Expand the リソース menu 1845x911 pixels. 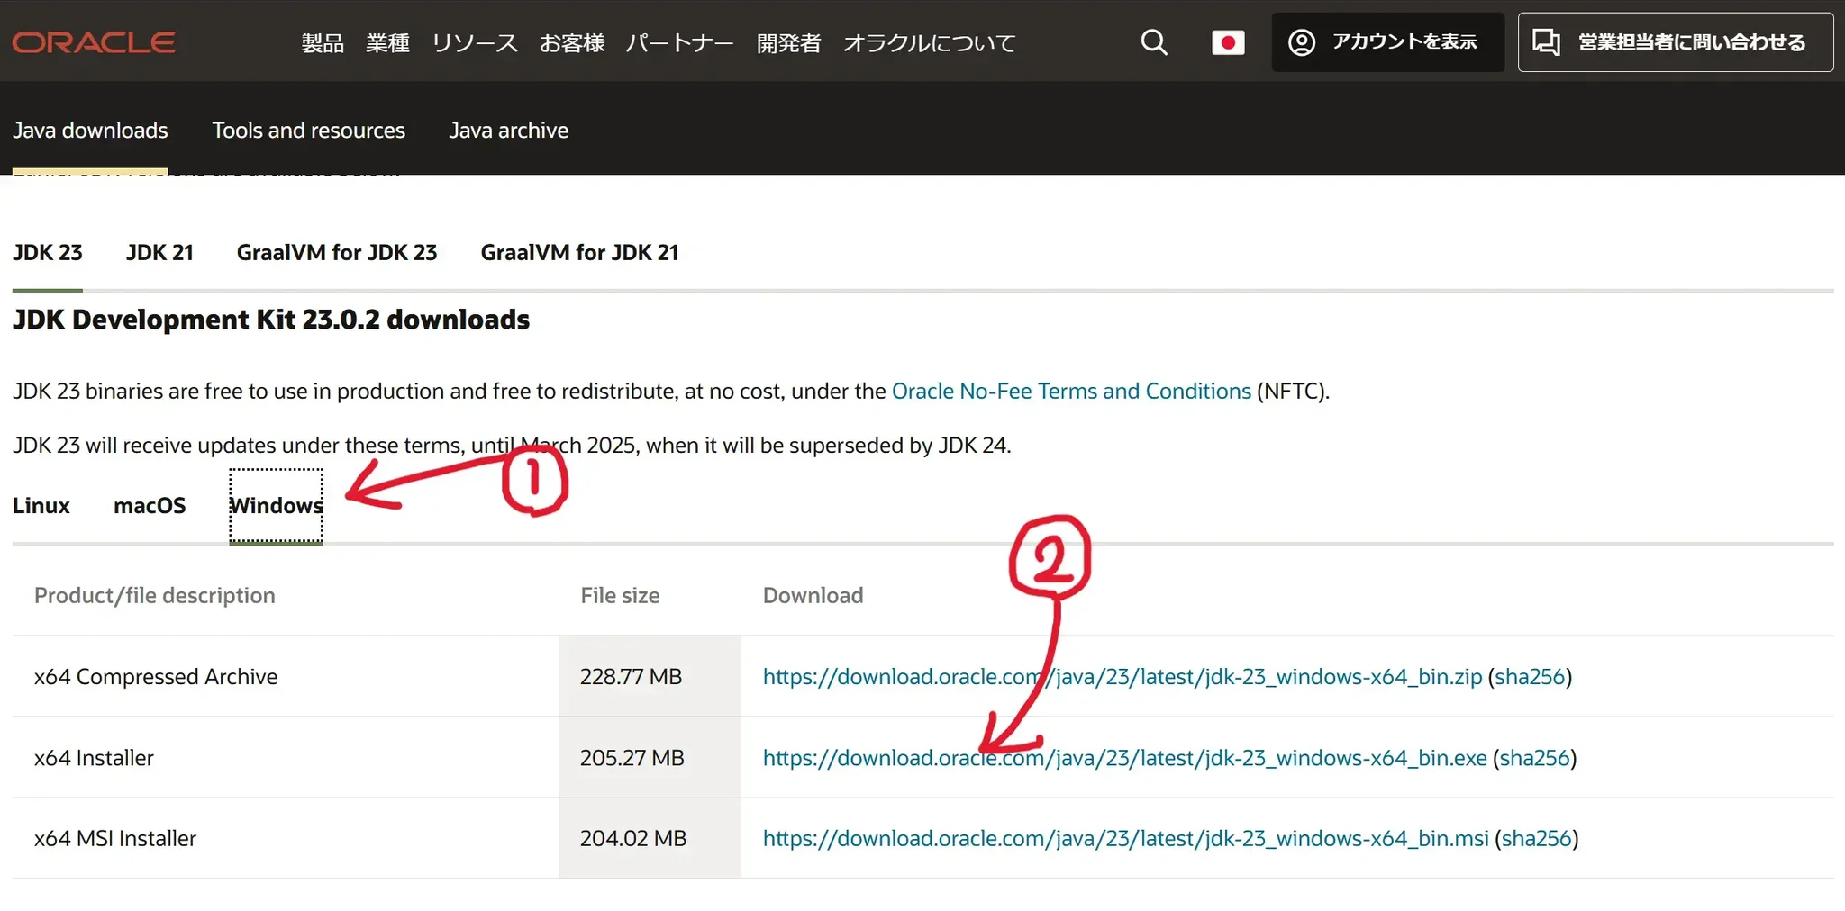pyautogui.click(x=475, y=43)
